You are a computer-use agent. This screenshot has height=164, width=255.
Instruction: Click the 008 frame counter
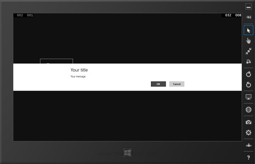pyautogui.click(x=238, y=15)
